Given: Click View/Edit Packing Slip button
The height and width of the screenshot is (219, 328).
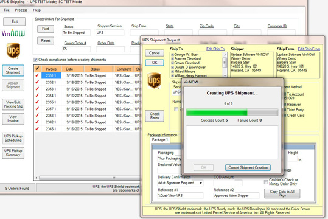Looking at the screenshot, I should pyautogui.click(x=13, y=105).
